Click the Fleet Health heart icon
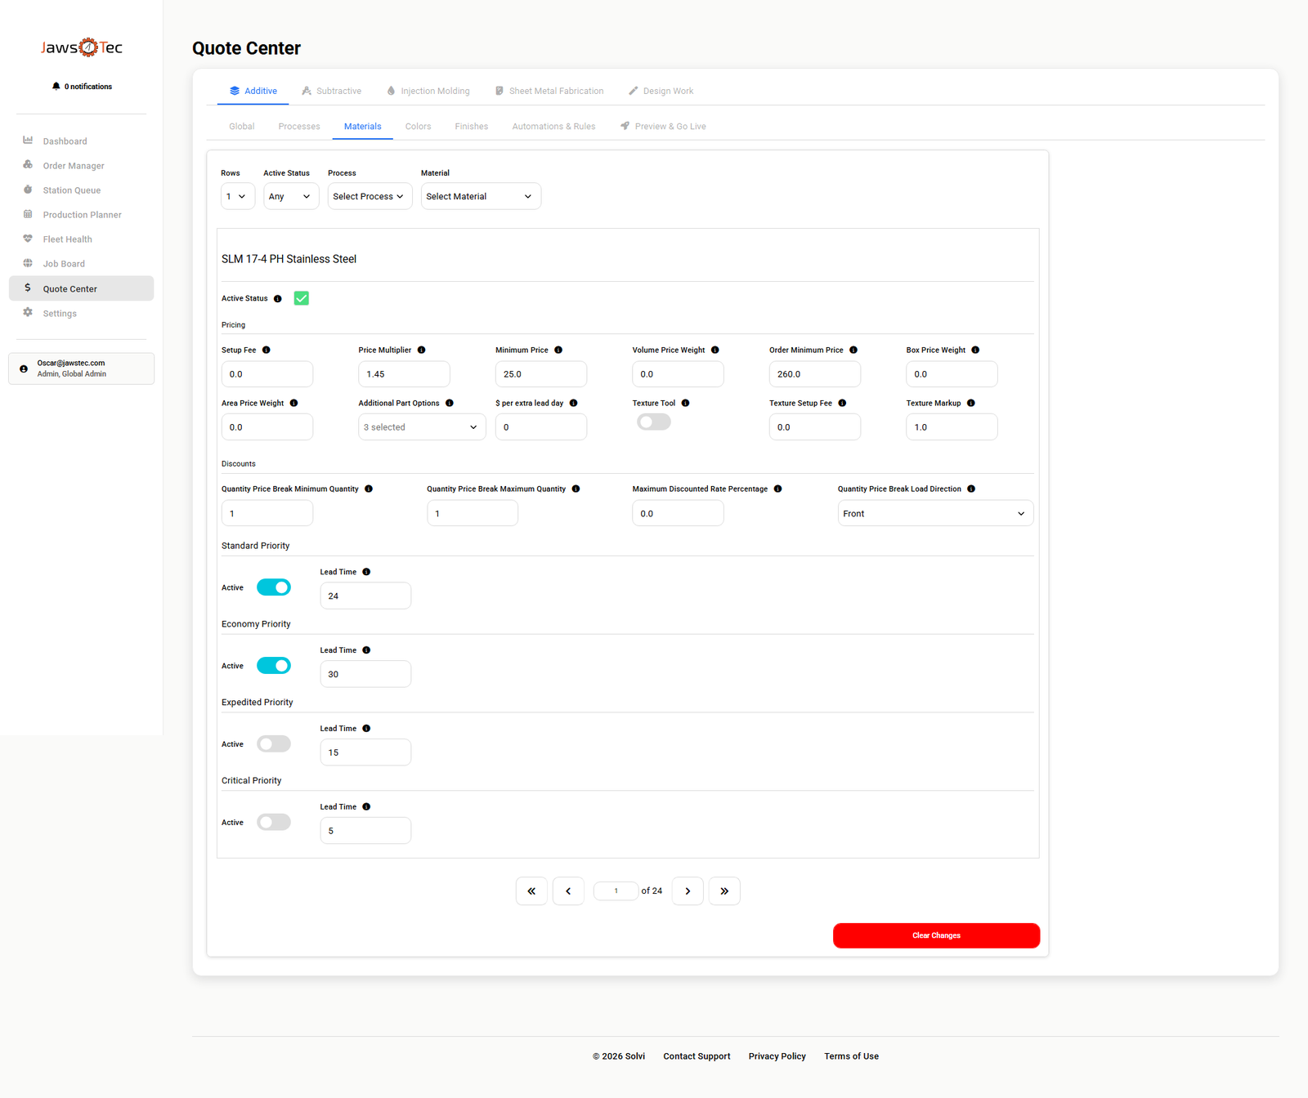The width and height of the screenshot is (1308, 1098). pos(28,239)
